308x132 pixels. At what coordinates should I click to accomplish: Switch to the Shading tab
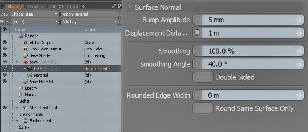click(x=15, y=7)
